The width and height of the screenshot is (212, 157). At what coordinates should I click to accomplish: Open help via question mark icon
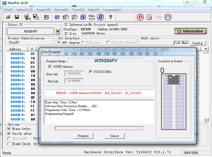(111, 17)
